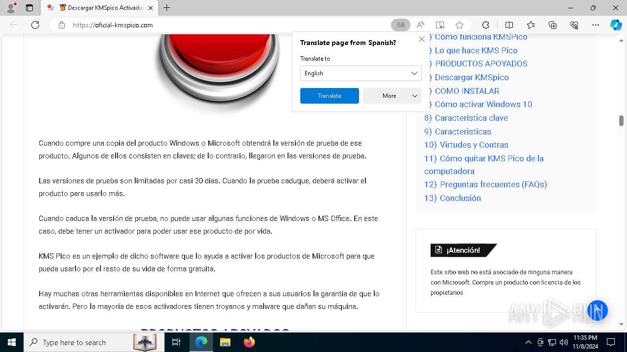Open the Extensions puzzle icon

point(485,25)
